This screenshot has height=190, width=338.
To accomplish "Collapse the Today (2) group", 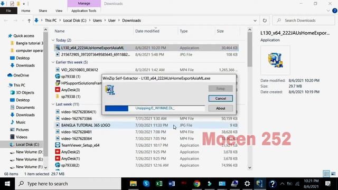I will [x=53, y=40].
